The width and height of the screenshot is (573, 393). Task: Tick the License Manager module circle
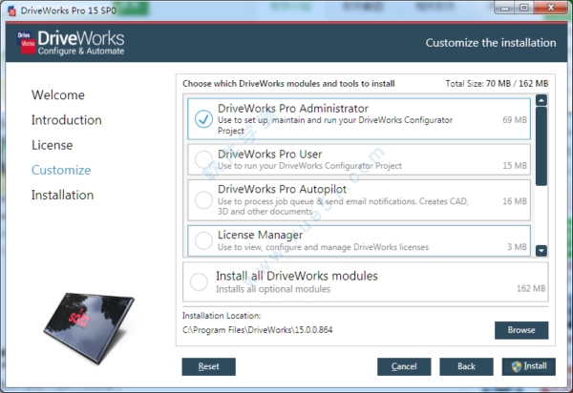click(203, 240)
